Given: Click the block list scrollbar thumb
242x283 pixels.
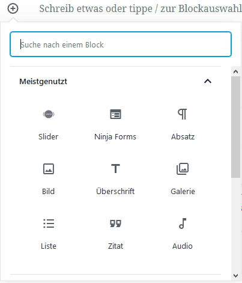Looking at the screenshot, I should (x=236, y=127).
